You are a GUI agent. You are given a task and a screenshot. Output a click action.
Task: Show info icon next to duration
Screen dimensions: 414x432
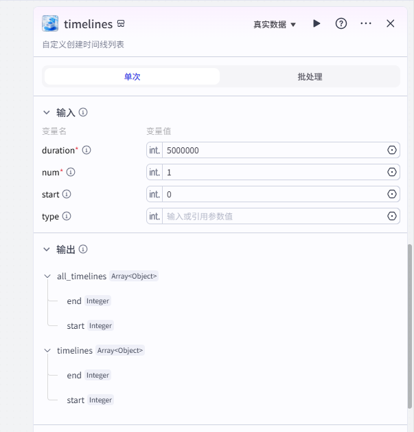[x=87, y=150]
